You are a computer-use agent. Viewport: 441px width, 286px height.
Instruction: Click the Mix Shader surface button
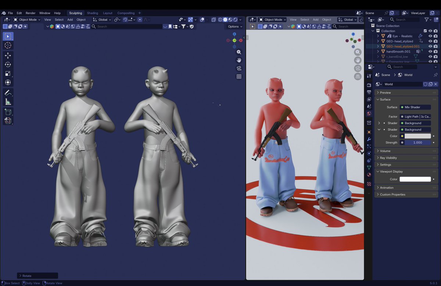pos(415,107)
